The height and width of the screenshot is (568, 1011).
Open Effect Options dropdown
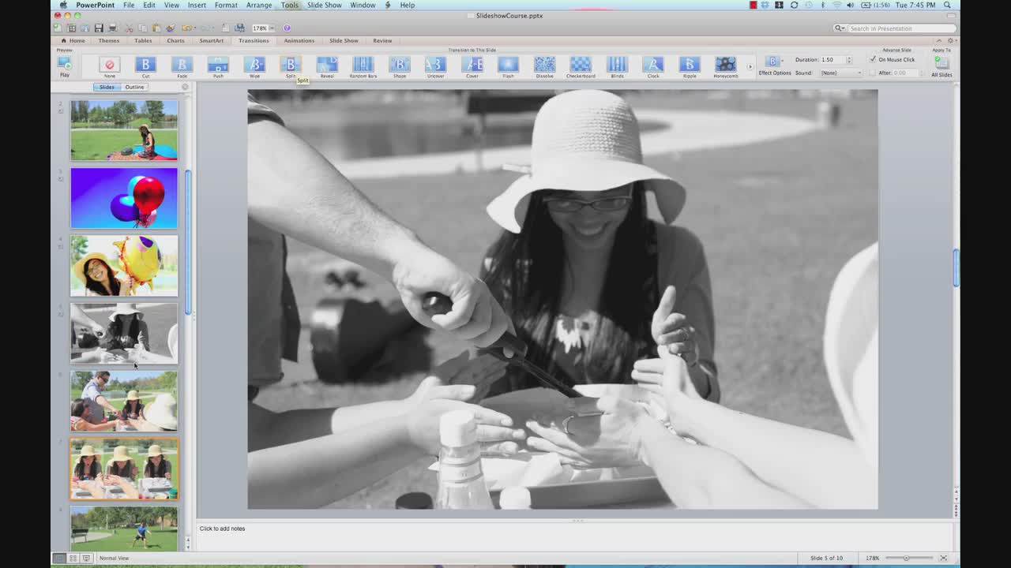(775, 65)
